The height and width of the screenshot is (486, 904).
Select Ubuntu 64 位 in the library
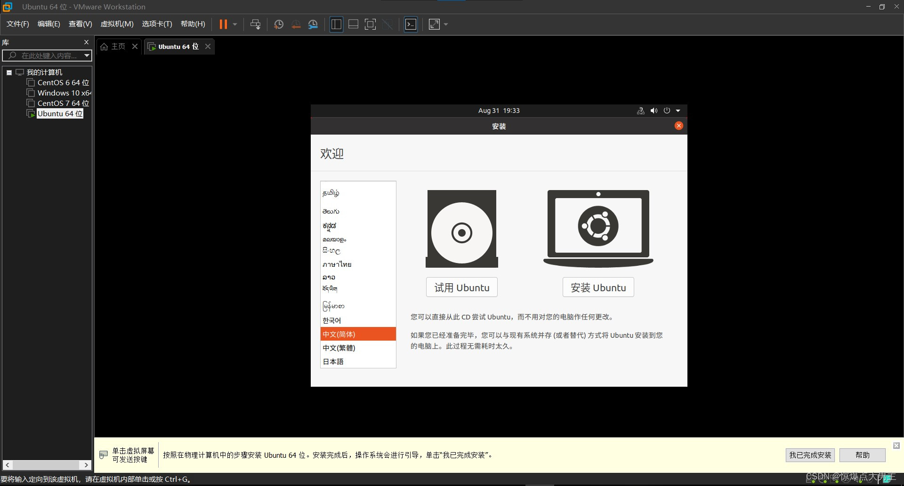(x=60, y=114)
